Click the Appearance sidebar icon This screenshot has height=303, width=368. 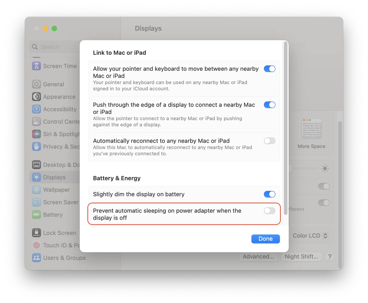tap(36, 97)
